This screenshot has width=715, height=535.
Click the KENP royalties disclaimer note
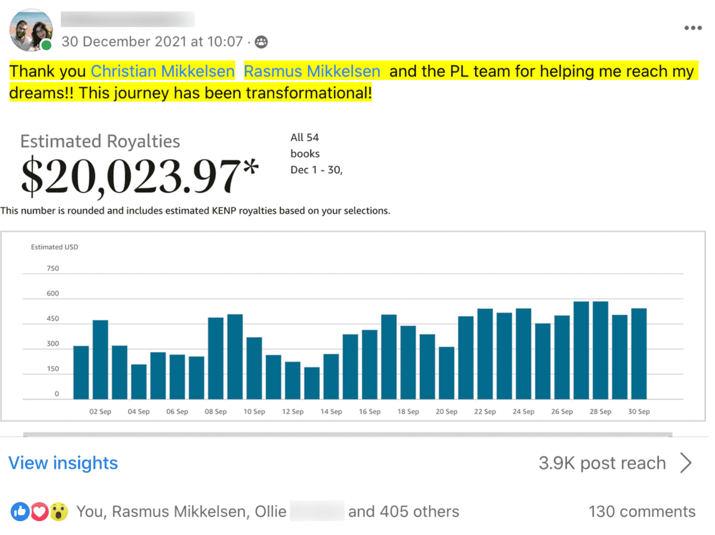coord(195,211)
